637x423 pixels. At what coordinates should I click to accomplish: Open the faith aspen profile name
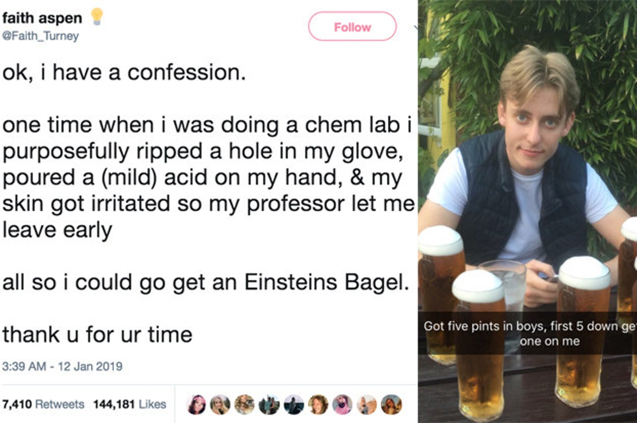coord(42,18)
